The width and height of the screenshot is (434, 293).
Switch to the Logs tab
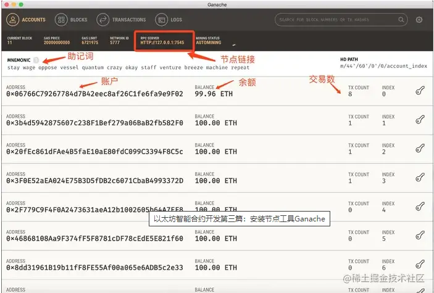169,20
